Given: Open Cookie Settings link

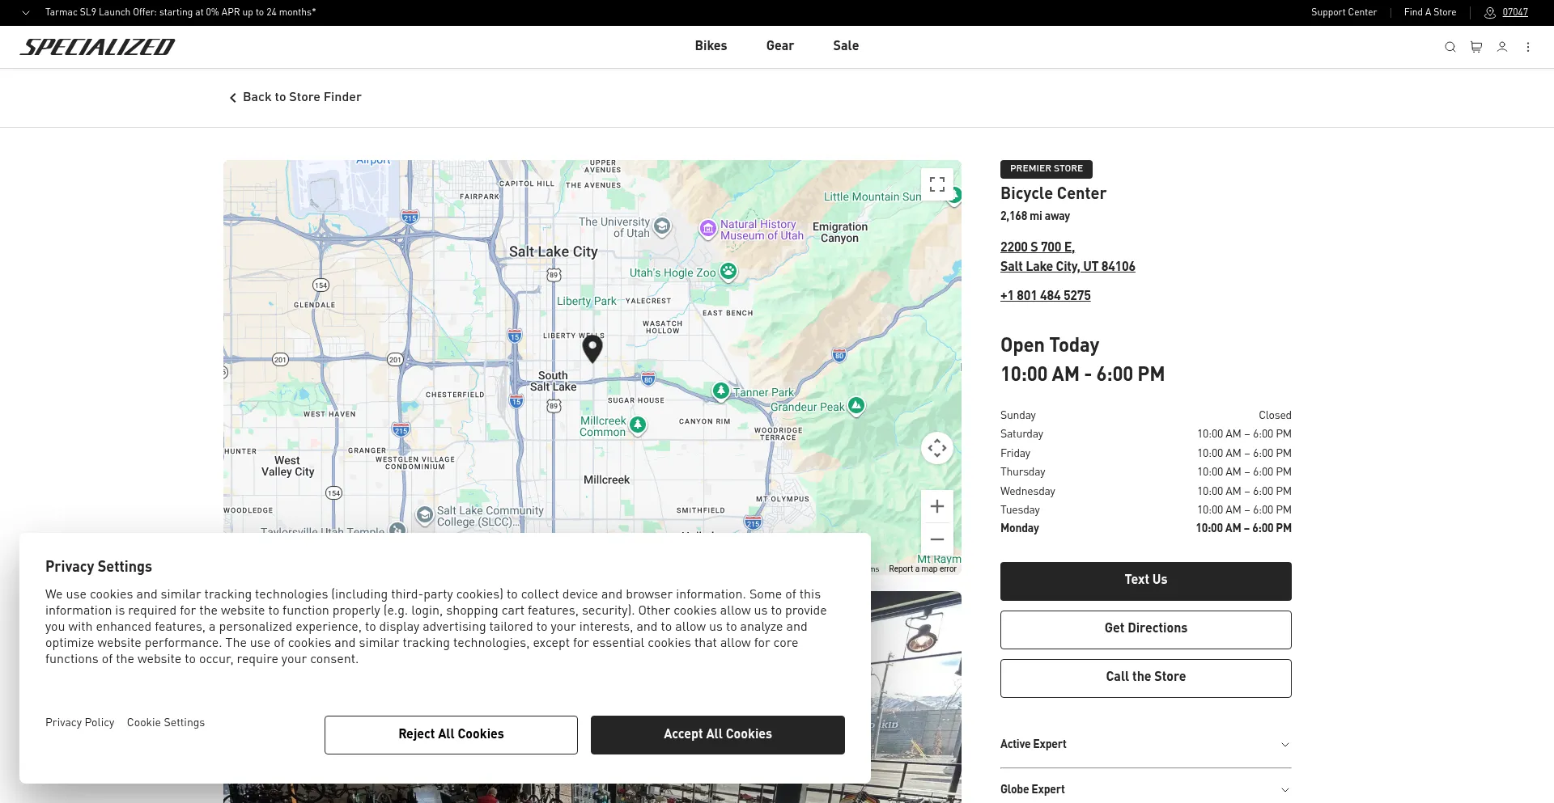Looking at the screenshot, I should click(x=166, y=723).
